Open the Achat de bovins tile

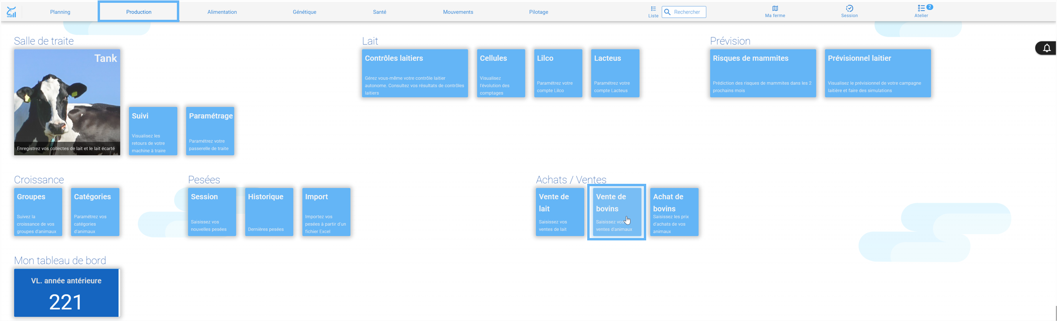click(x=674, y=212)
